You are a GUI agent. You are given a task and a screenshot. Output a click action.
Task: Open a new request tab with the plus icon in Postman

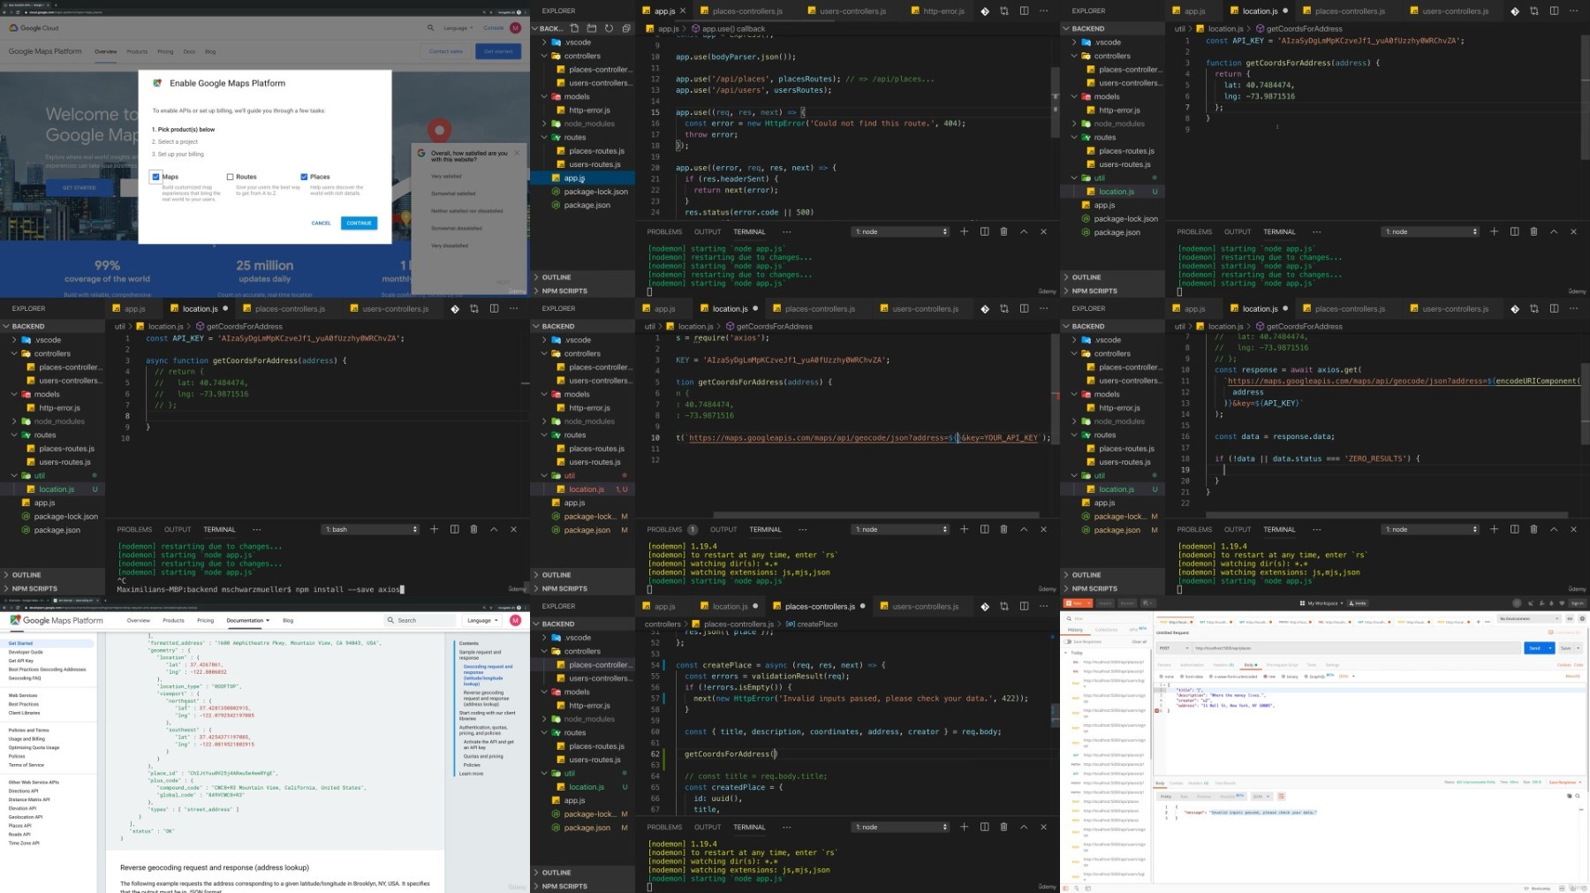pos(1478,622)
